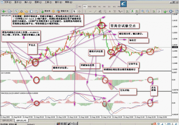Image resolution: width=179 pixels, height=125 pixels.
Task: Click the Default profile status text
Action: click(x=31, y=124)
